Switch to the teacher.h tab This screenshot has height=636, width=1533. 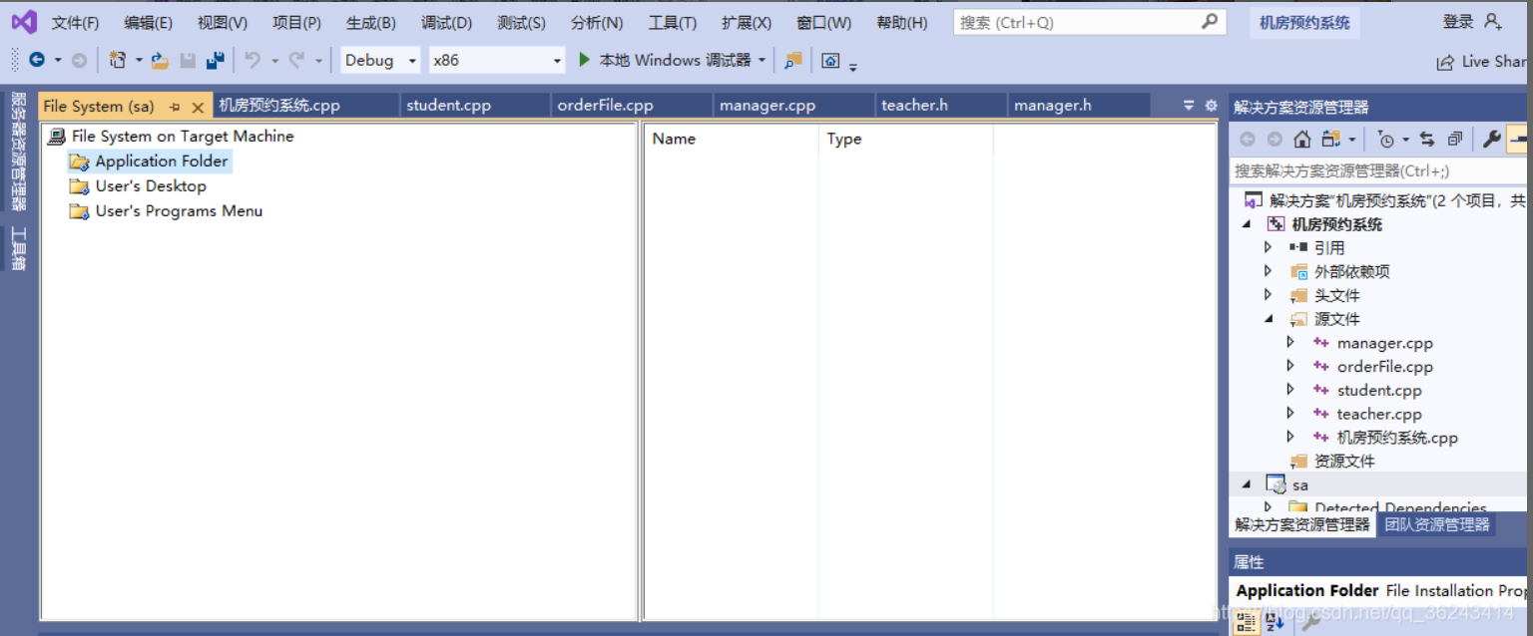point(915,104)
